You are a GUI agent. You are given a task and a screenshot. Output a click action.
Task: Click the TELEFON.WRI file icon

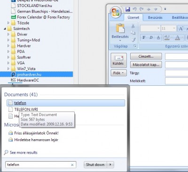[x=10, y=109]
